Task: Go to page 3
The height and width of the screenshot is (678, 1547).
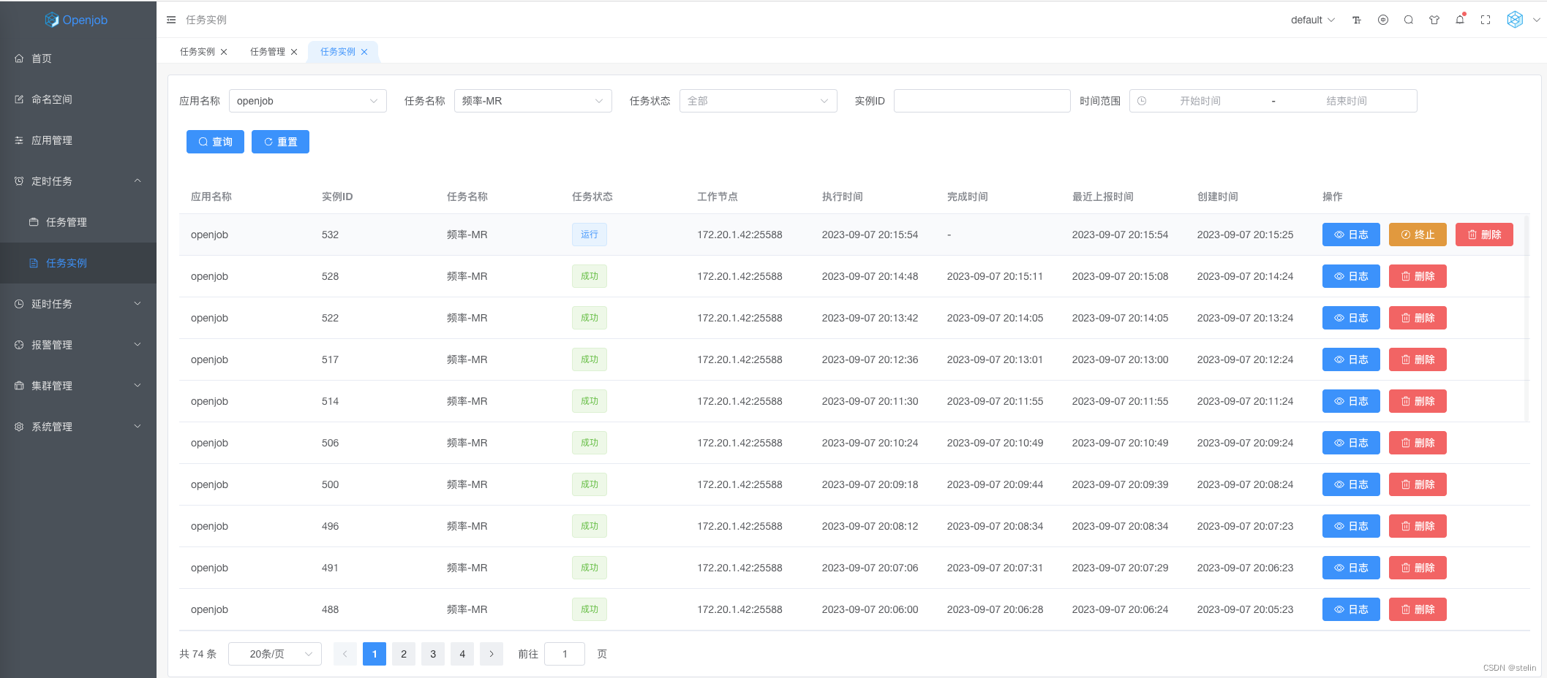Action: coord(433,654)
